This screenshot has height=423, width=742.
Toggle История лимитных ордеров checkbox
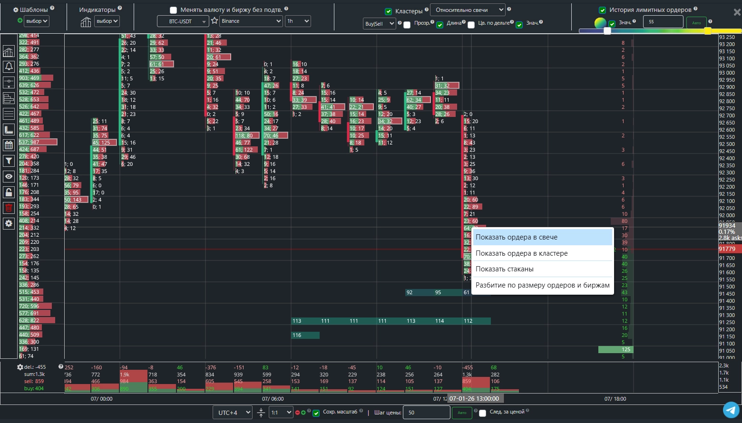[602, 10]
